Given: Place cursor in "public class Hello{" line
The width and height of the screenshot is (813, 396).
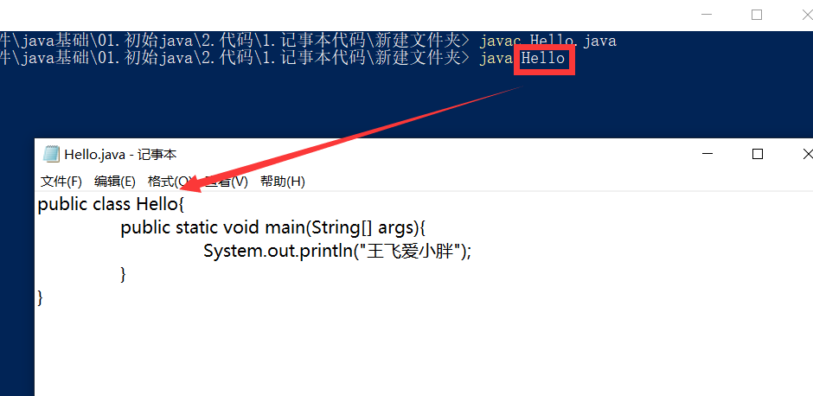Looking at the screenshot, I should [x=111, y=204].
